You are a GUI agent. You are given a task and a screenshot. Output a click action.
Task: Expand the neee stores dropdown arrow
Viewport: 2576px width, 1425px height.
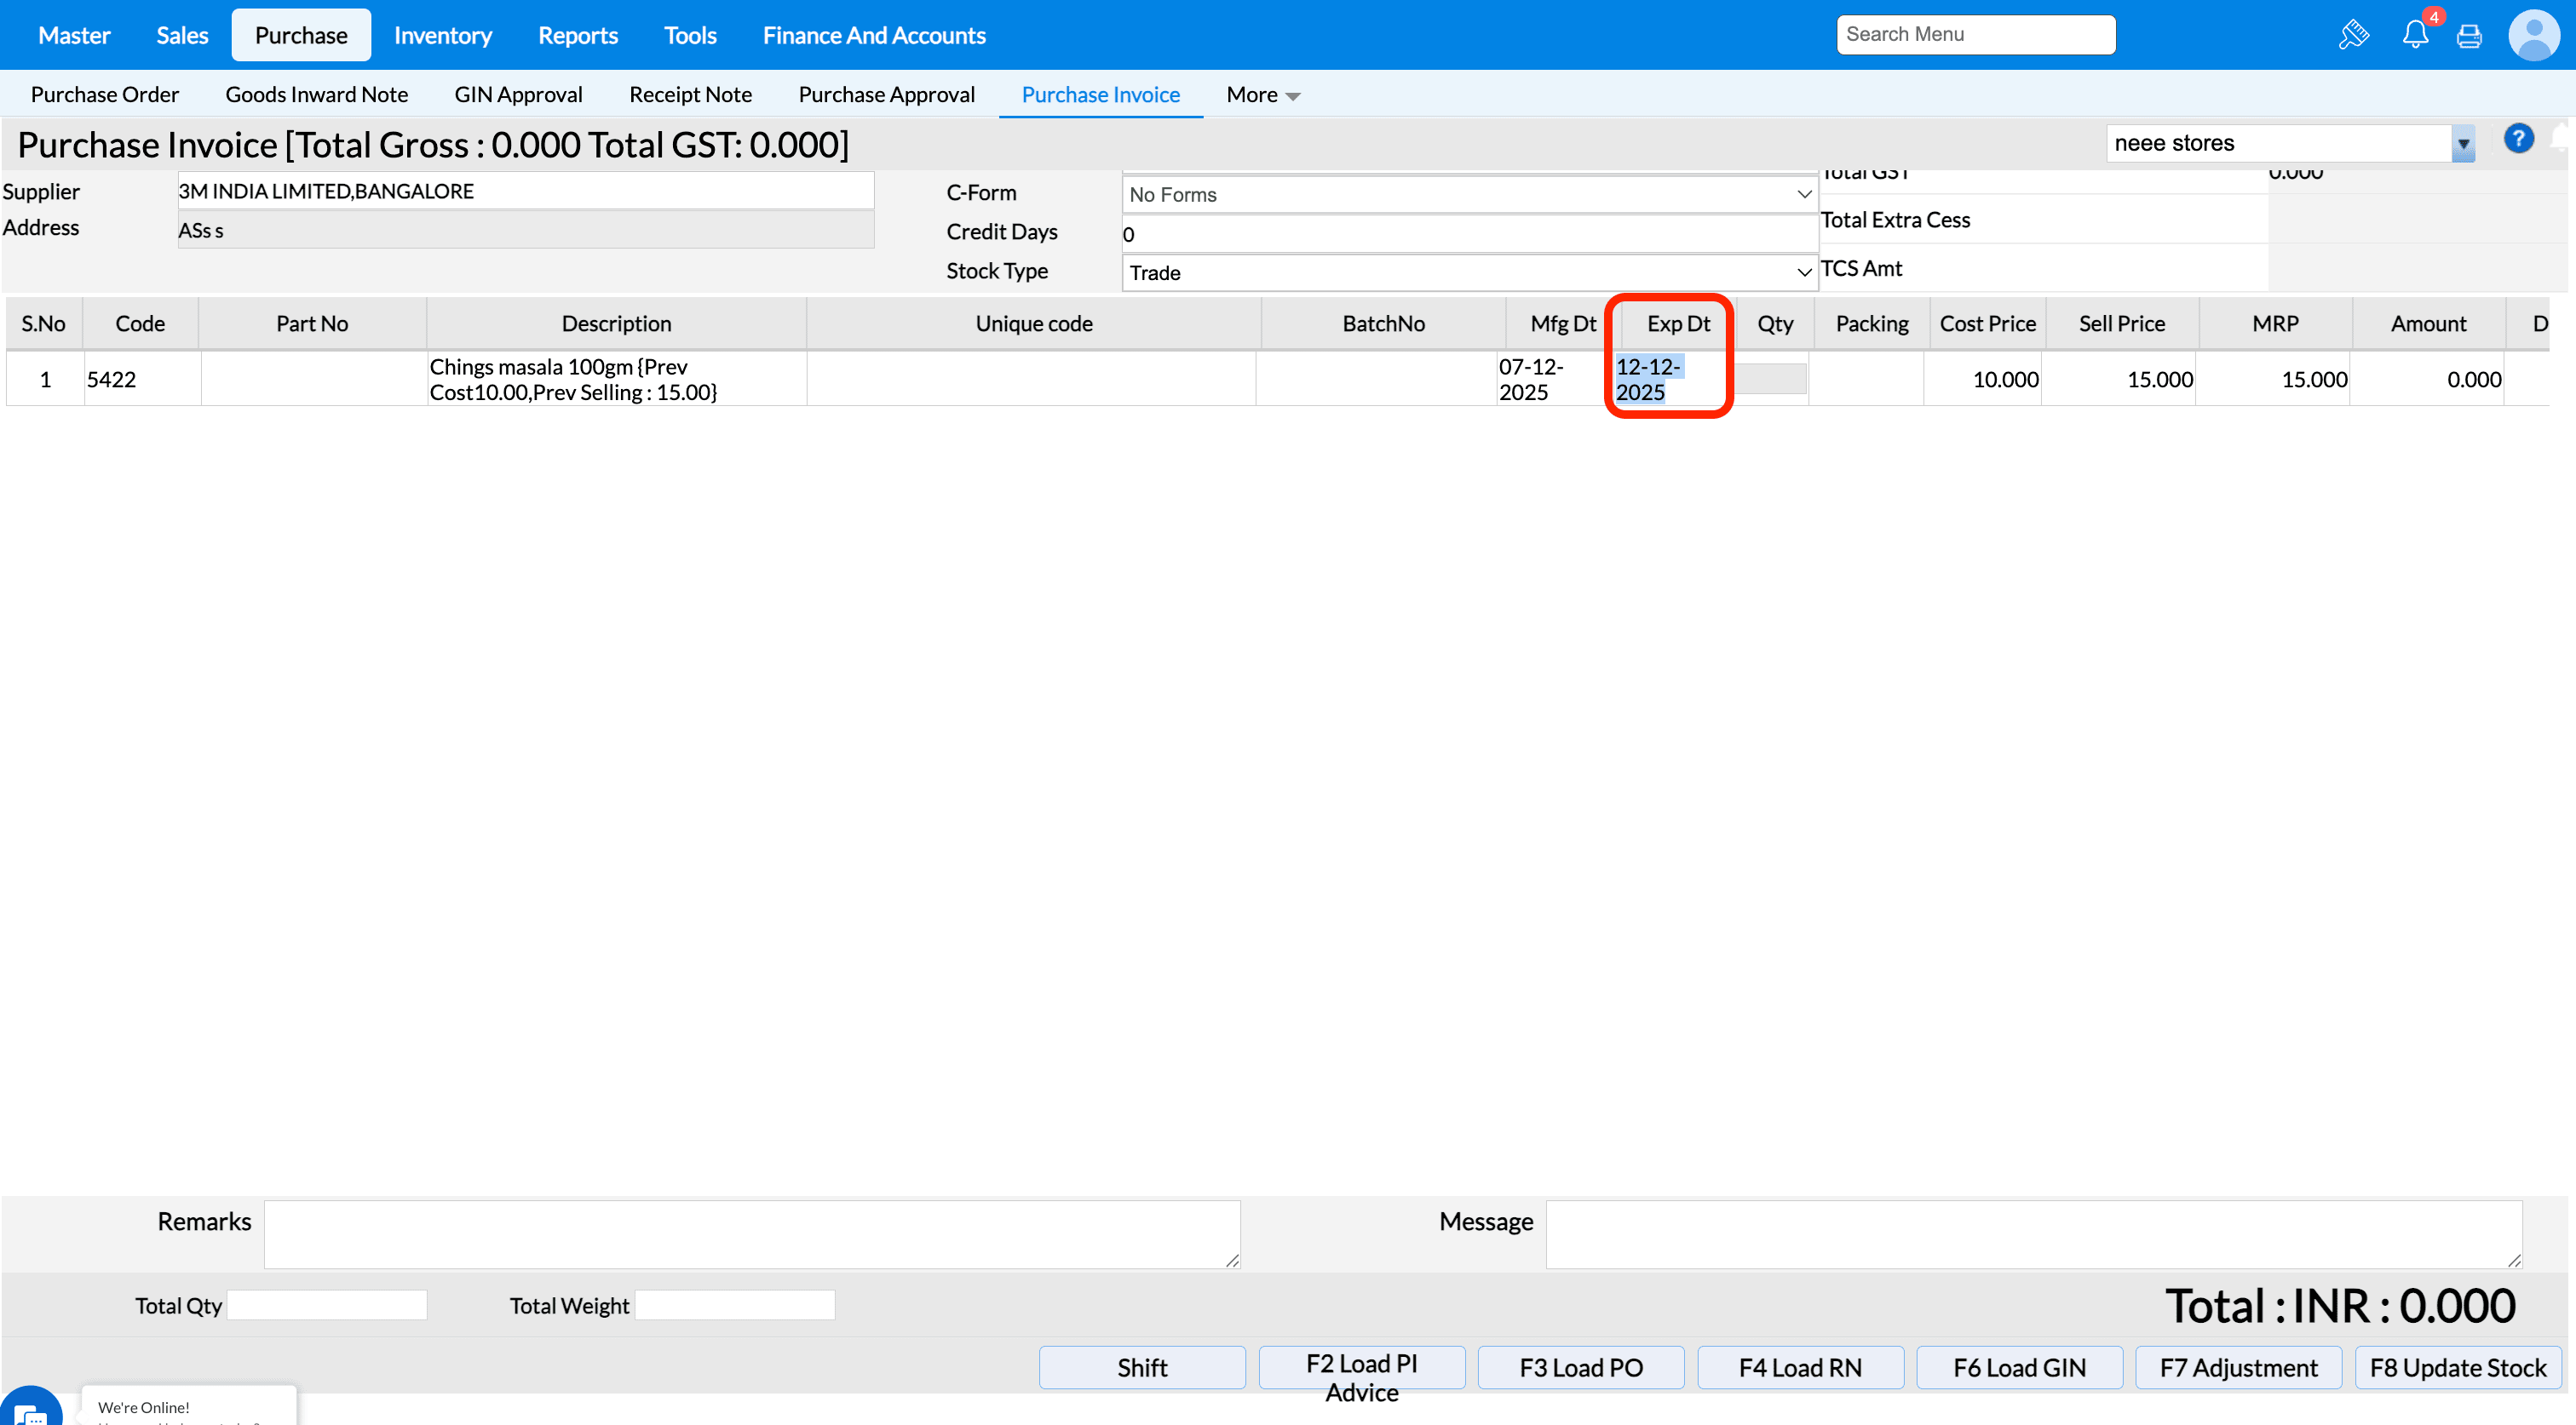(x=2463, y=144)
